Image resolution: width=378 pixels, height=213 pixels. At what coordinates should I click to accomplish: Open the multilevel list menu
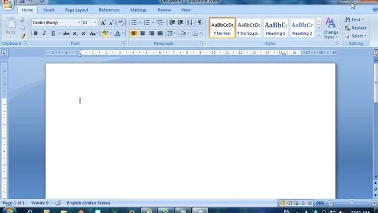coord(160,22)
